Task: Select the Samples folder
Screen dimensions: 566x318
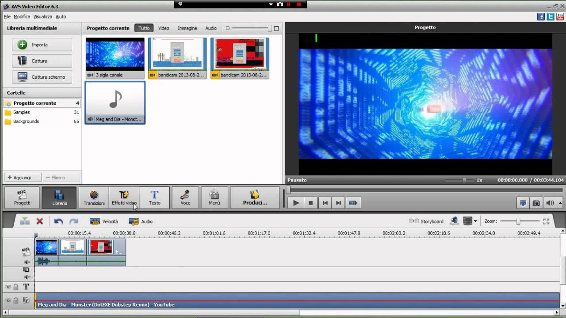Action: tap(42, 112)
